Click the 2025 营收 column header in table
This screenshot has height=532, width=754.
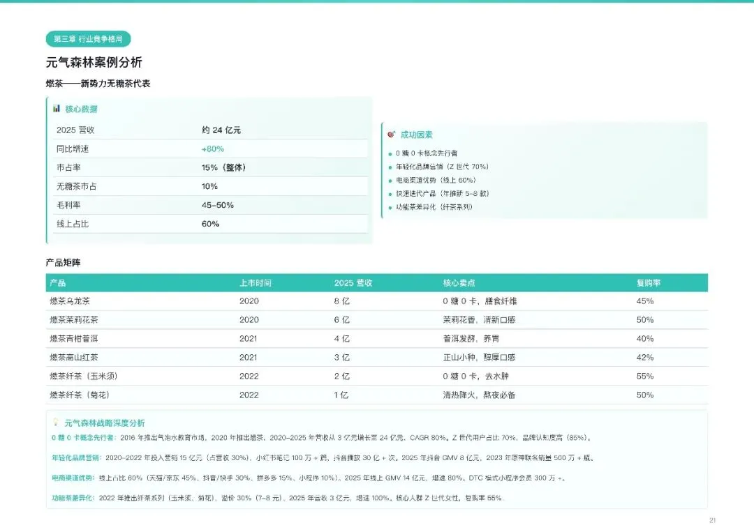[353, 283]
